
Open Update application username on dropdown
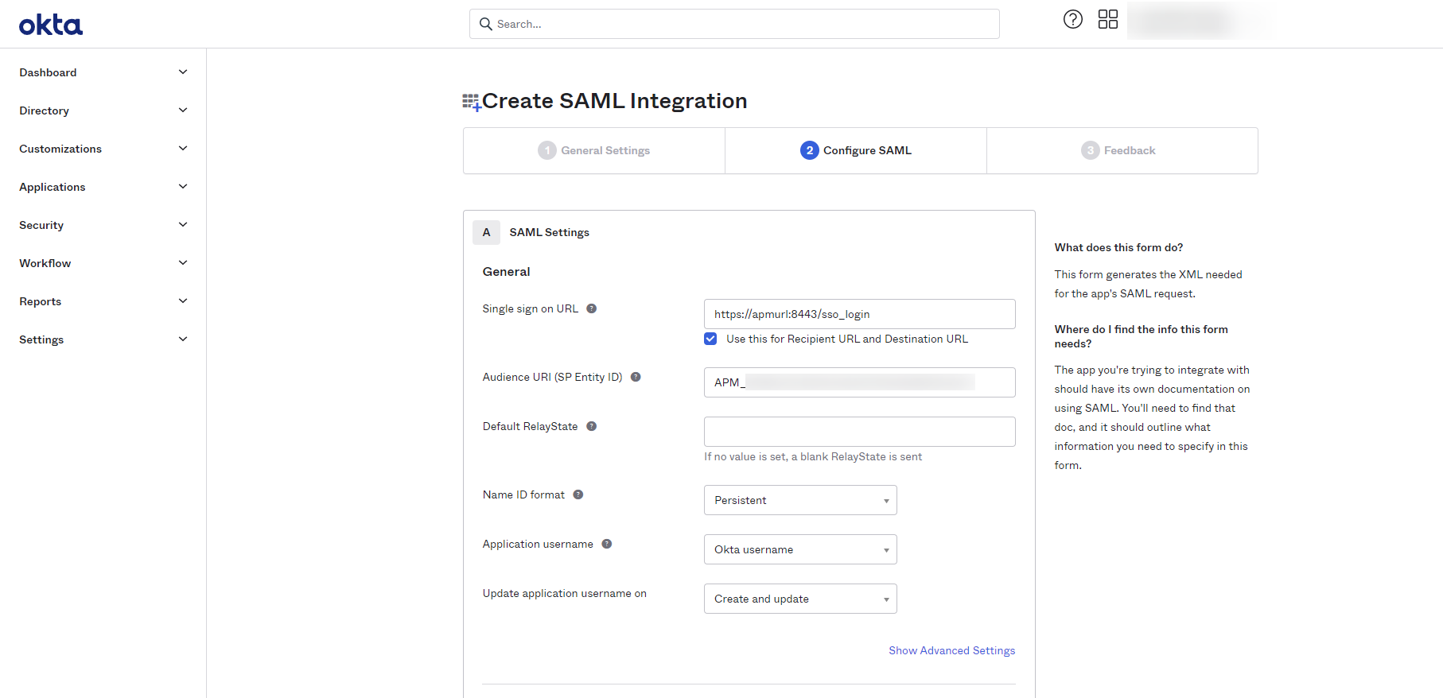799,599
